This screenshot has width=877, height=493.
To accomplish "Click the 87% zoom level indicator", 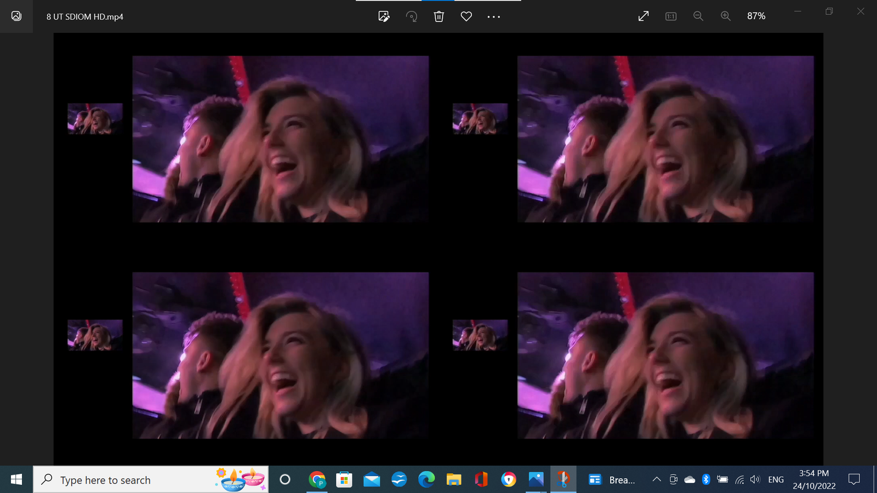I will click(x=756, y=16).
